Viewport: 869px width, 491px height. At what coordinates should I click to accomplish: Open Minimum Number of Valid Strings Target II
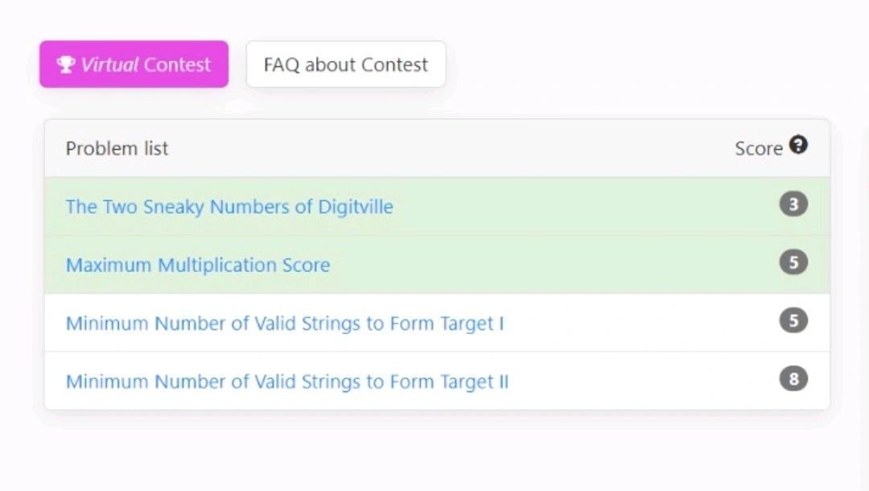(x=287, y=382)
